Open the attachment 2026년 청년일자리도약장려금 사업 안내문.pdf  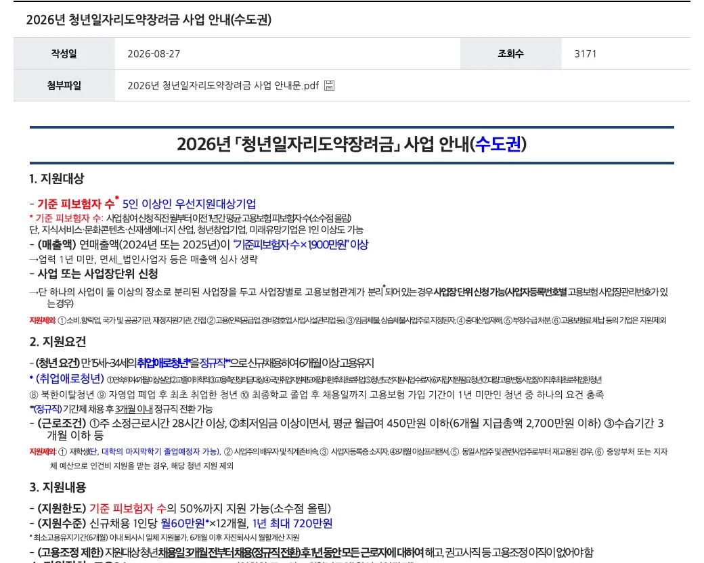[223, 85]
